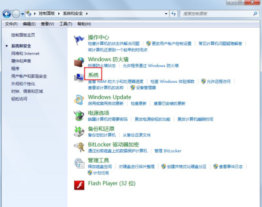Open the 系统 heading link
This screenshot has height=207, width=262.
coord(93,75)
